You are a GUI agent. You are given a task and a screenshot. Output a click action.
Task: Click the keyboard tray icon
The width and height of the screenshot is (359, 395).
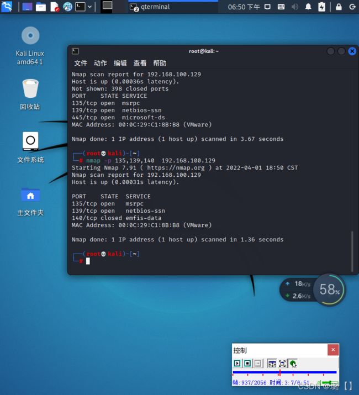coord(281,7)
